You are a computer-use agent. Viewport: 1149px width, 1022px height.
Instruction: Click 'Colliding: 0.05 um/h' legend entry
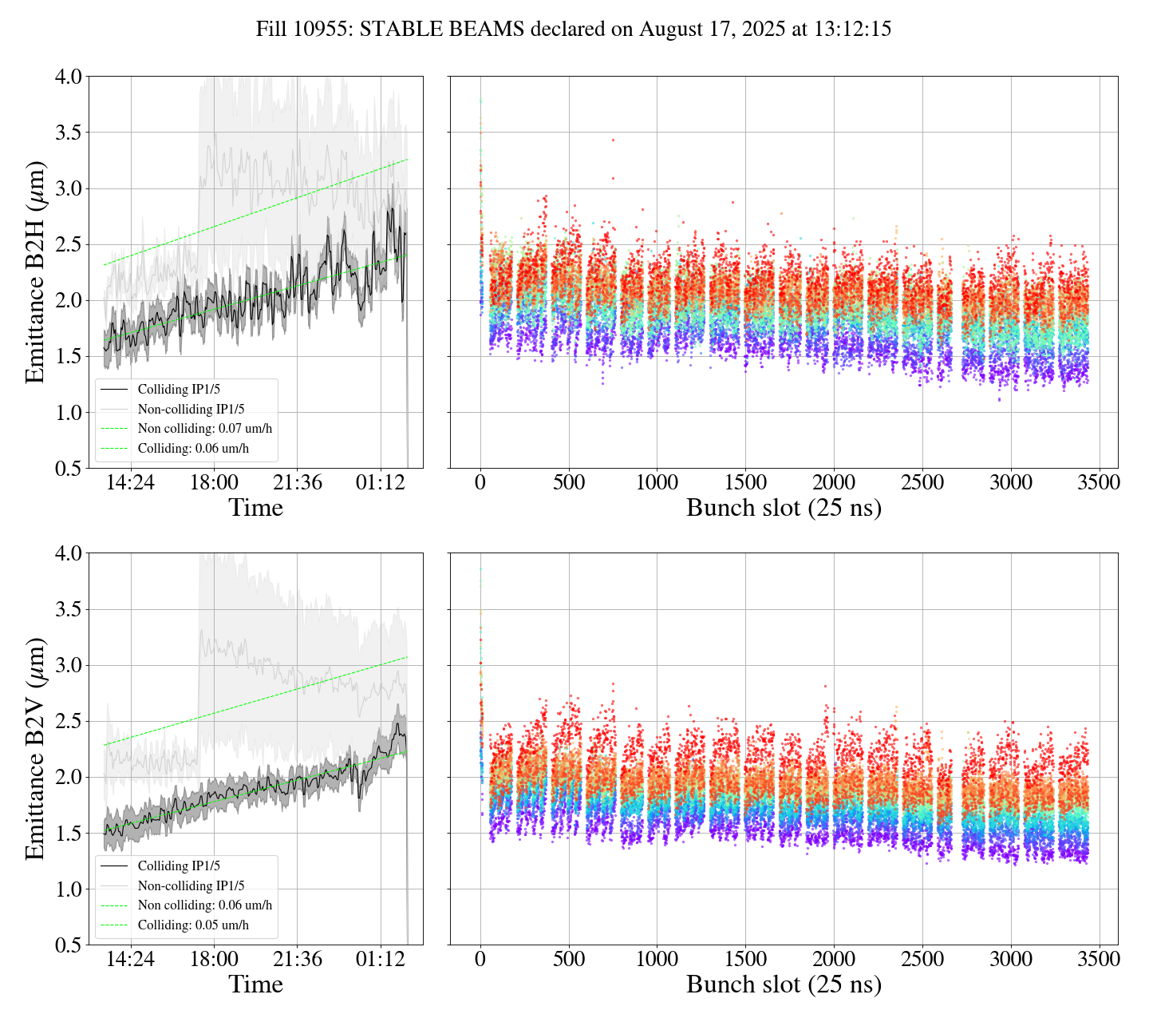[x=193, y=925]
